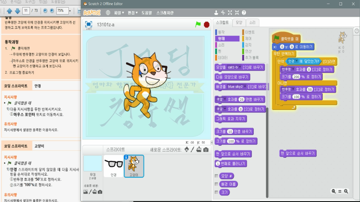Select the Delete scissors tool
Screen dimensions: 360x202
tap(223, 13)
